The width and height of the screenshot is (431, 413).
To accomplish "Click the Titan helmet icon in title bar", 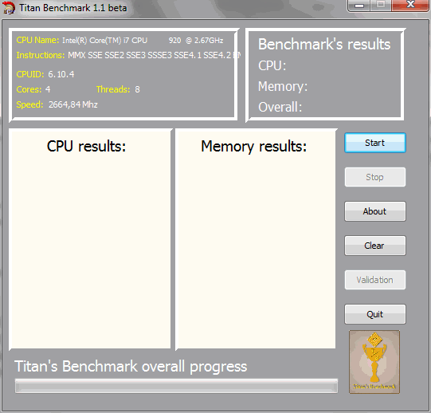I will [8, 8].
